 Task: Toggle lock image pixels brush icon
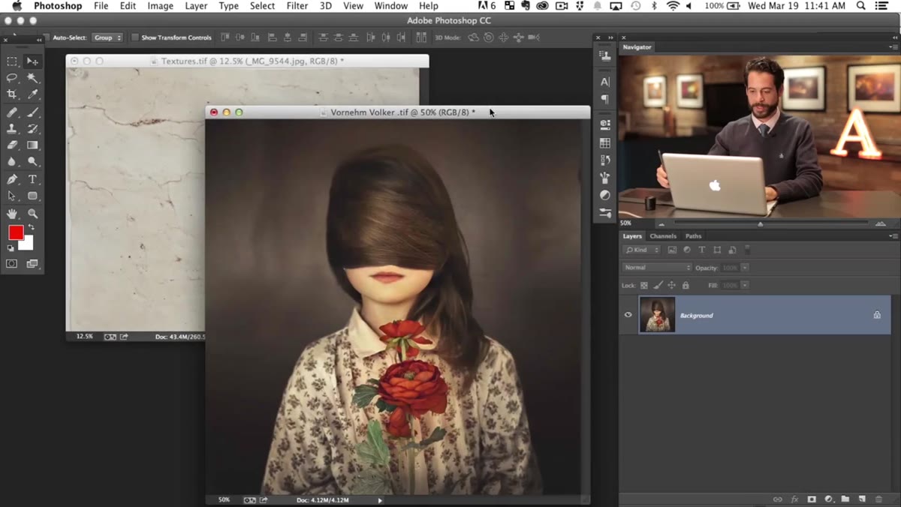[x=658, y=286]
